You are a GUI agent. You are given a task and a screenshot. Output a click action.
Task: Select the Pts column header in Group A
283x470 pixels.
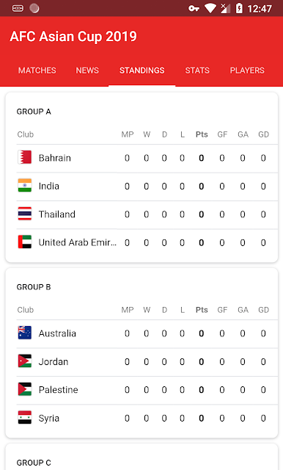(x=202, y=134)
